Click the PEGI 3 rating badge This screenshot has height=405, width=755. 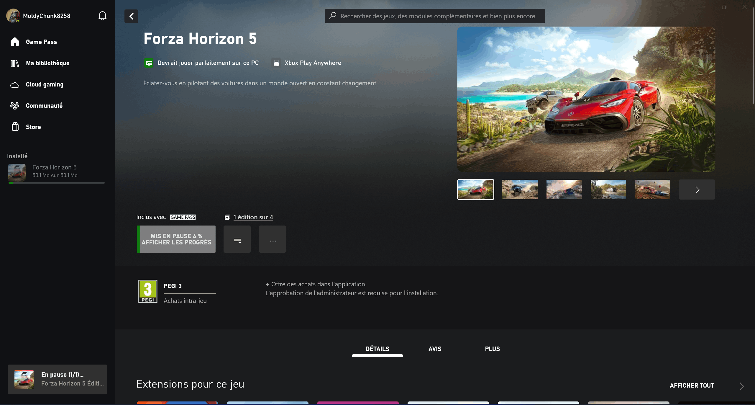[148, 291]
